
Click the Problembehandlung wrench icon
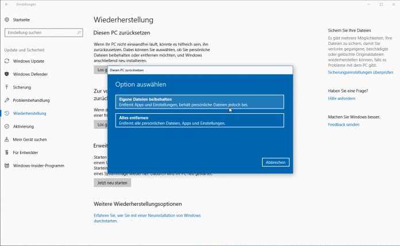pyautogui.click(x=7, y=100)
